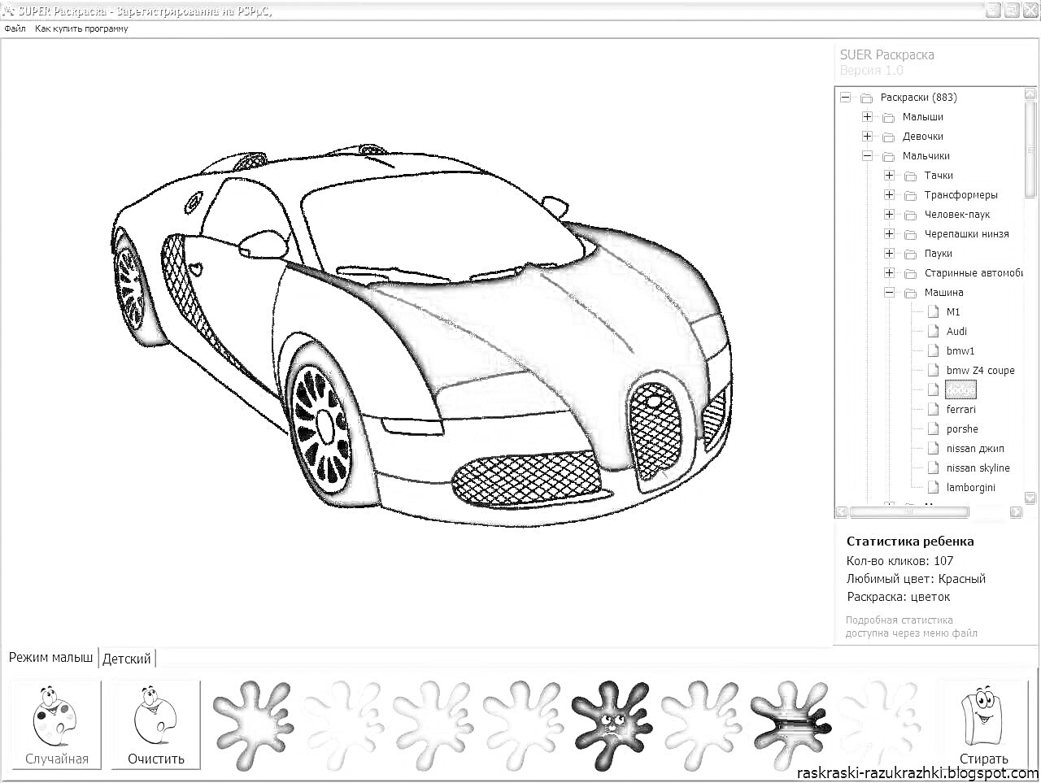Select the highlighted dodge item
The image size is (1041, 783).
click(x=960, y=390)
